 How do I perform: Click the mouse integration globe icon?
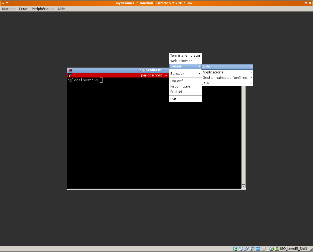pos(272,248)
